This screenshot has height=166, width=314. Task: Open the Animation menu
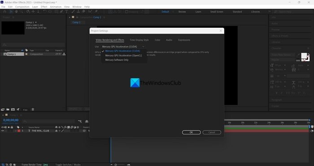(56, 7)
